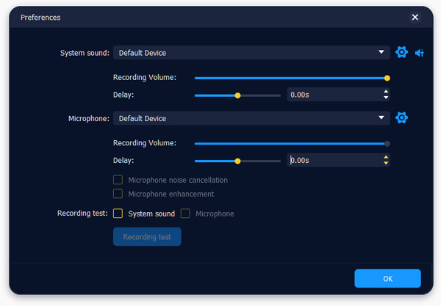Click the speaker volume icon beside System sound

pos(420,53)
